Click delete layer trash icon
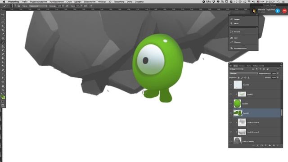The width and height of the screenshot is (288, 162). (x=278, y=145)
